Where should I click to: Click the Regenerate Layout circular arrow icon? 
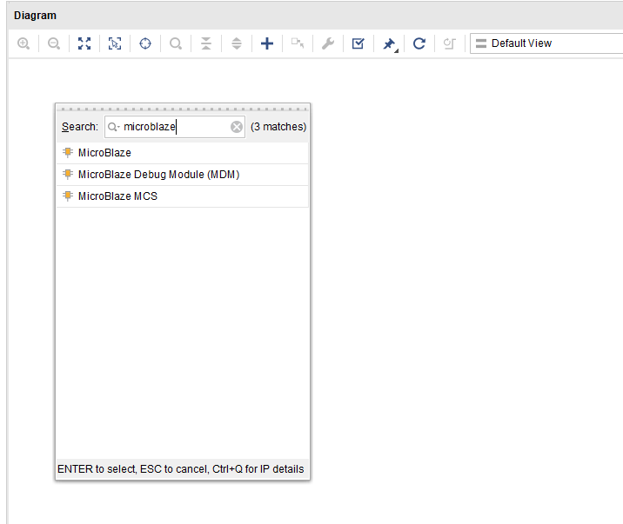pyautogui.click(x=419, y=43)
